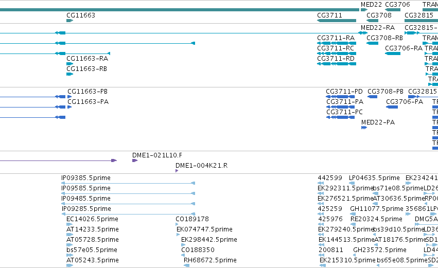Click the EK279240.5prime EST label

346,229
